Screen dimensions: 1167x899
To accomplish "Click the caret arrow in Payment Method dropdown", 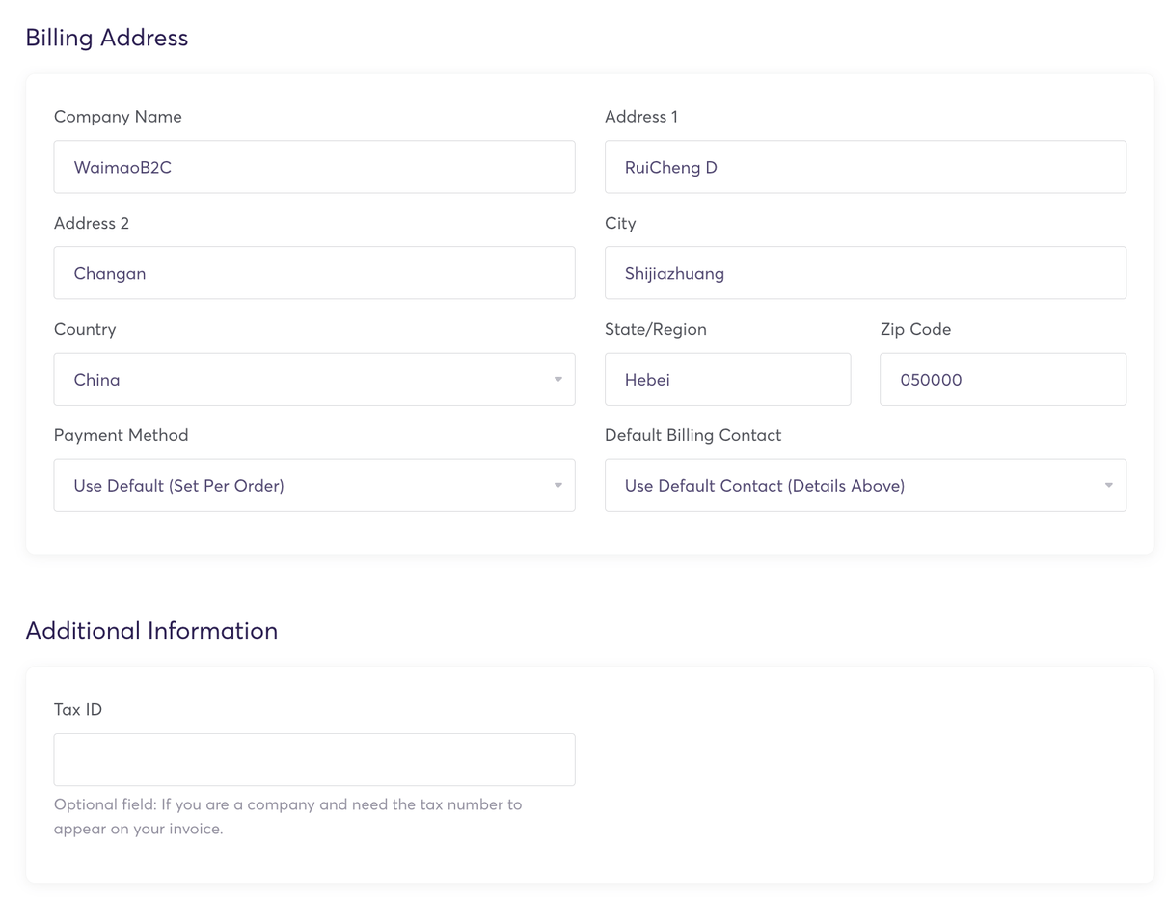I will click(557, 485).
